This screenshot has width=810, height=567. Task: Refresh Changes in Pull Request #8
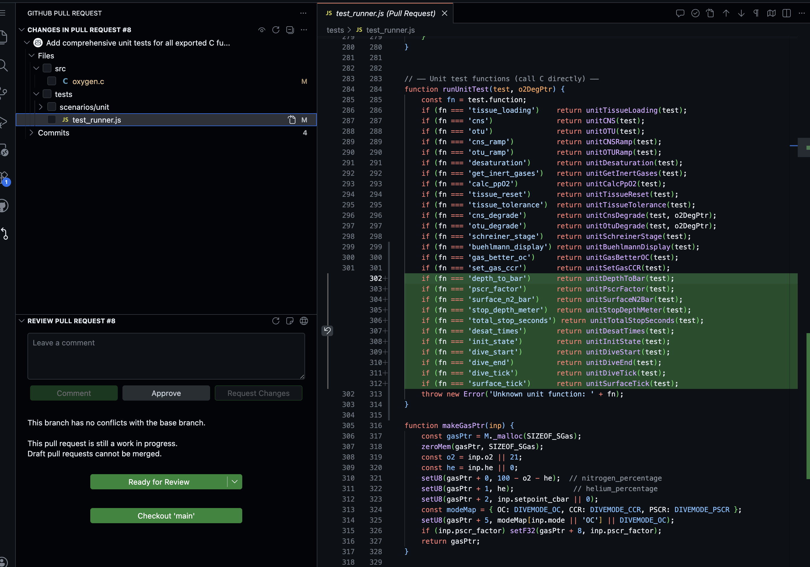click(276, 30)
